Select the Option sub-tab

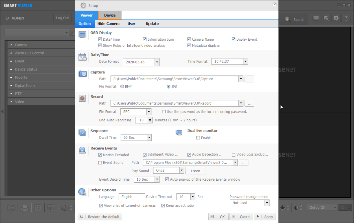click(85, 24)
